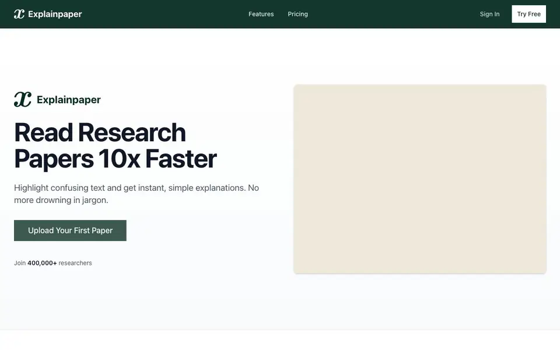Click the 'Join 400,000+ researchers' text

53,263
